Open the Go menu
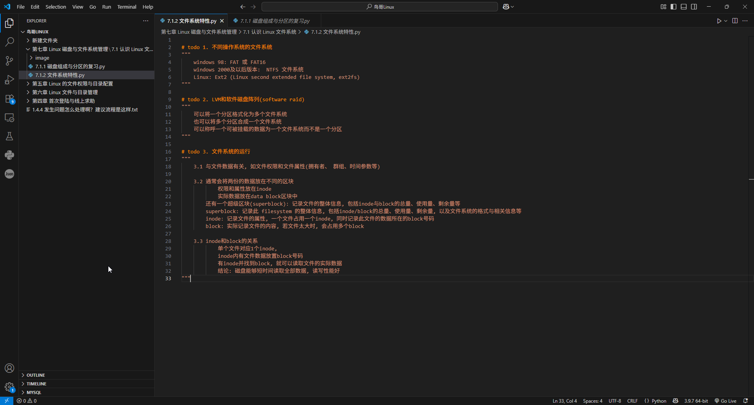The image size is (754, 405). [x=93, y=7]
